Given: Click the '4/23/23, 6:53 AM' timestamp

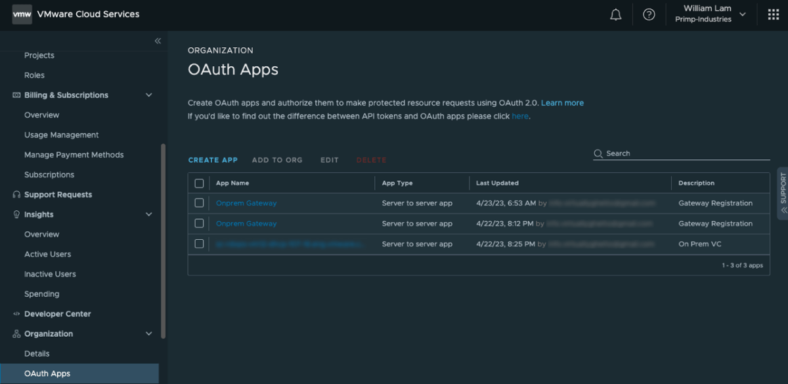Looking at the screenshot, I should pyautogui.click(x=506, y=203).
